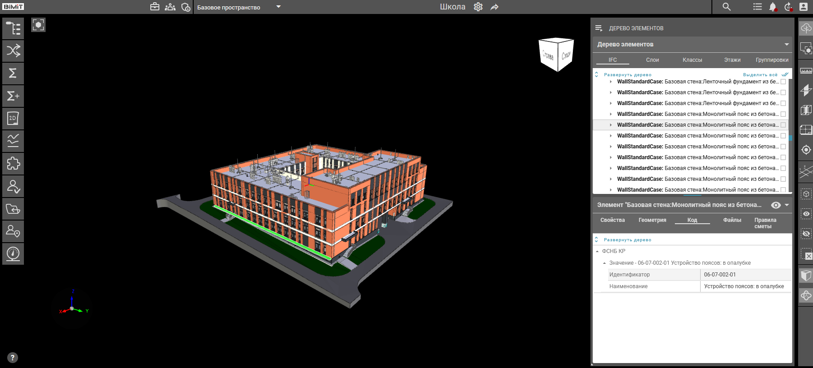Collapse the ФСНБ КР tree node
The height and width of the screenshot is (368, 813).
tap(597, 251)
